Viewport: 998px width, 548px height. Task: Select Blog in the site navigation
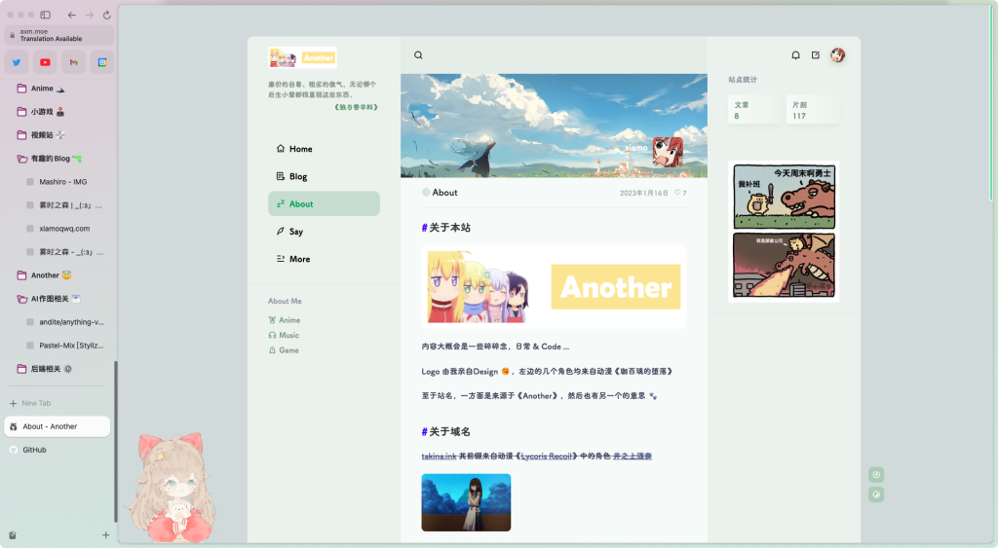(298, 176)
